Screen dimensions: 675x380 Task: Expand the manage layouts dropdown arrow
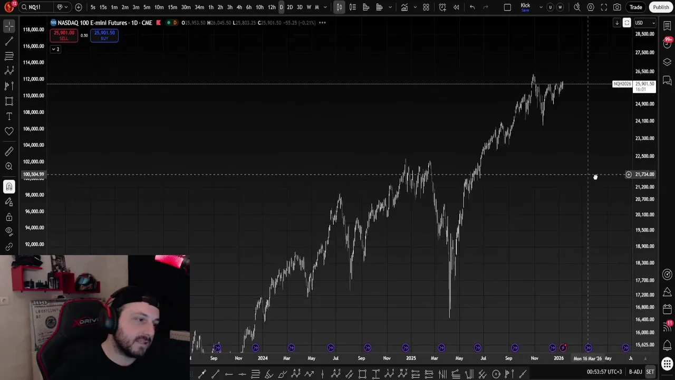point(541,7)
